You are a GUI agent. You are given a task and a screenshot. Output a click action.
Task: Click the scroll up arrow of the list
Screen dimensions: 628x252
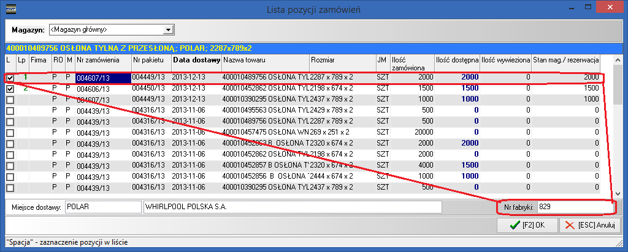click(x=618, y=60)
